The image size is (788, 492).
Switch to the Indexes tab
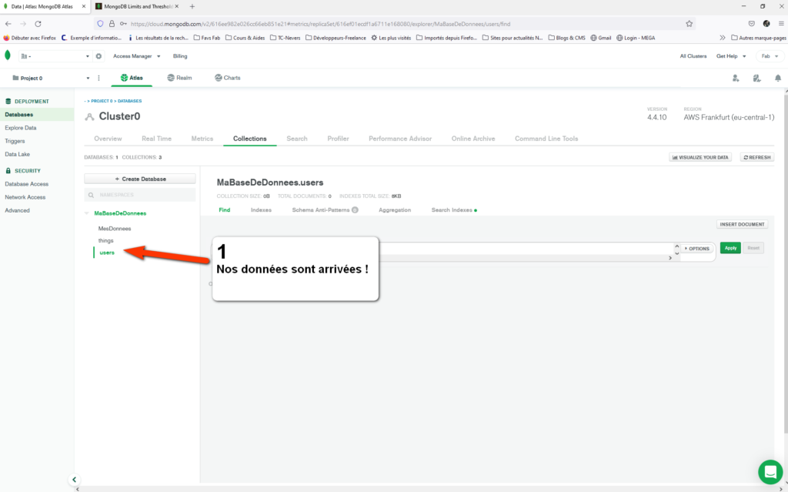pos(261,209)
